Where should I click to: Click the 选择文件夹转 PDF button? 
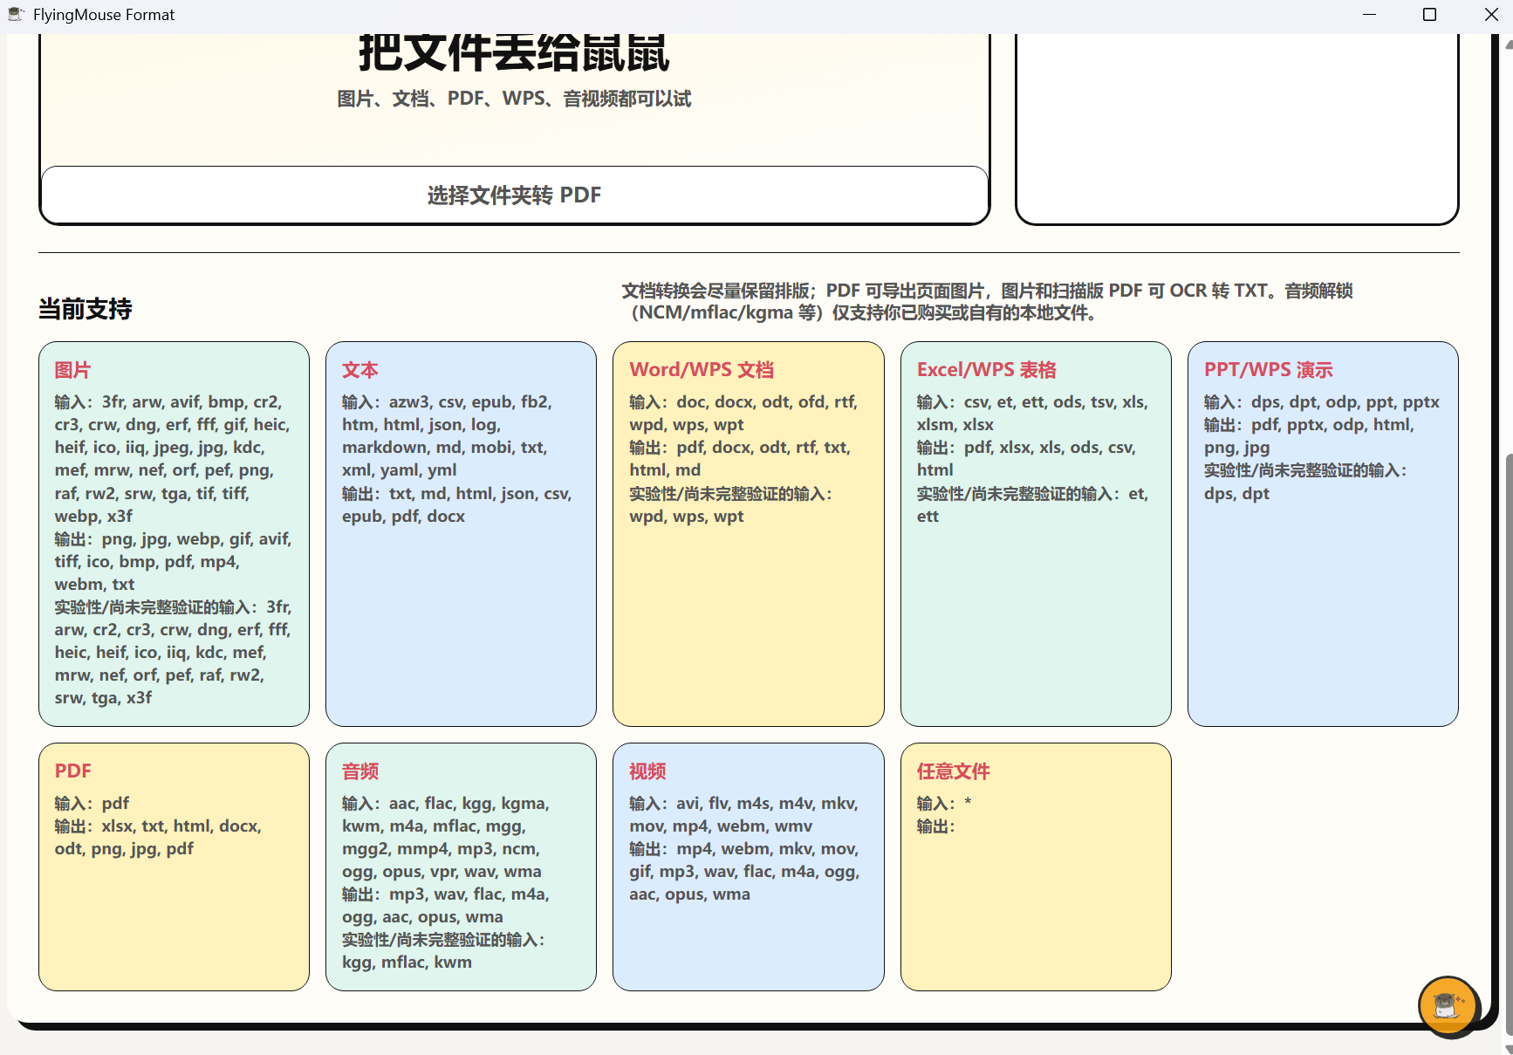[514, 195]
